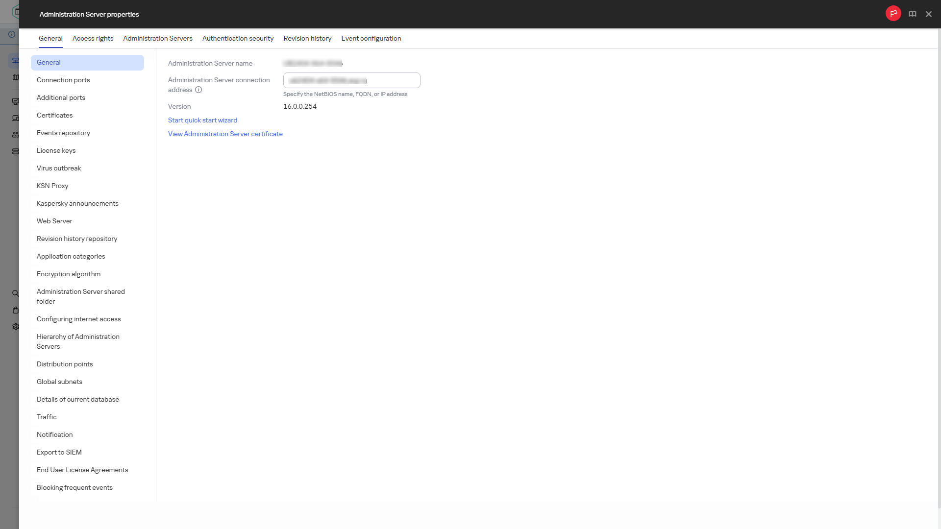Screen dimensions: 941x529
Task: Open the settings gear icon in sidebar
Action: (16, 327)
